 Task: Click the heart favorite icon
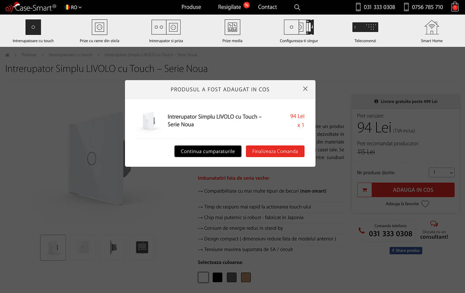click(x=425, y=204)
